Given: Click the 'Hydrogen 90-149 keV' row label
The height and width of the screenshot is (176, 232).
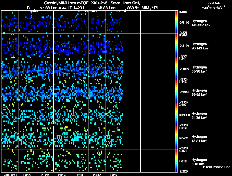Looking at the screenshot, I should (x=200, y=46).
